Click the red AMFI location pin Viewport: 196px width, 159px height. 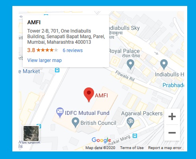[x=89, y=95]
